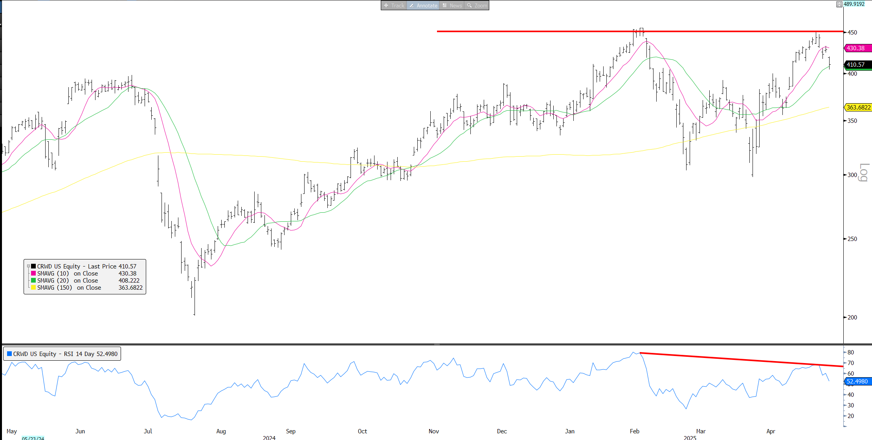Click the yellow SMAVG (150) swatch
The image size is (872, 440).
point(33,287)
